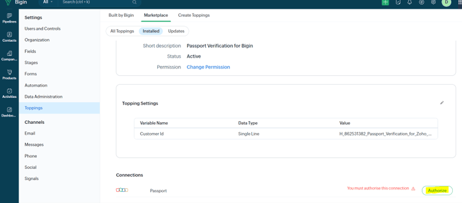The image size is (462, 203).
Task: Click the Connections heading
Action: [130, 175]
